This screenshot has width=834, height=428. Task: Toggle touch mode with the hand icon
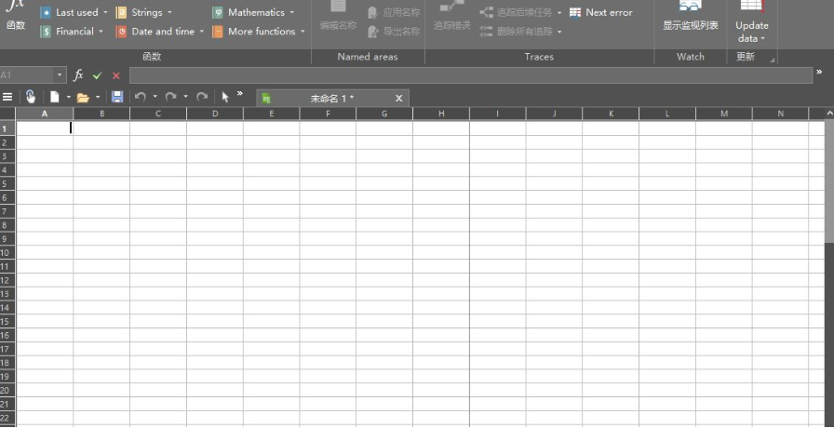(x=30, y=97)
